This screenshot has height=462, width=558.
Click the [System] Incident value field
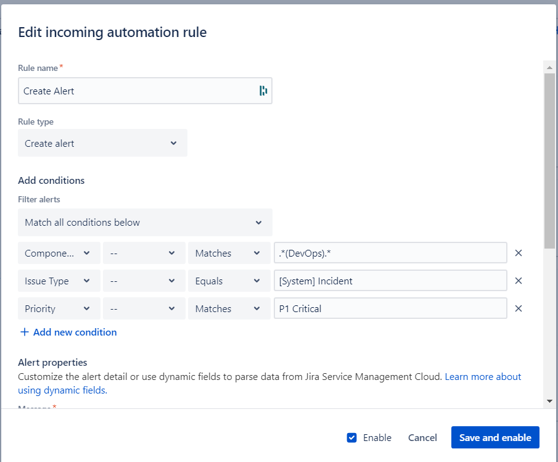390,281
